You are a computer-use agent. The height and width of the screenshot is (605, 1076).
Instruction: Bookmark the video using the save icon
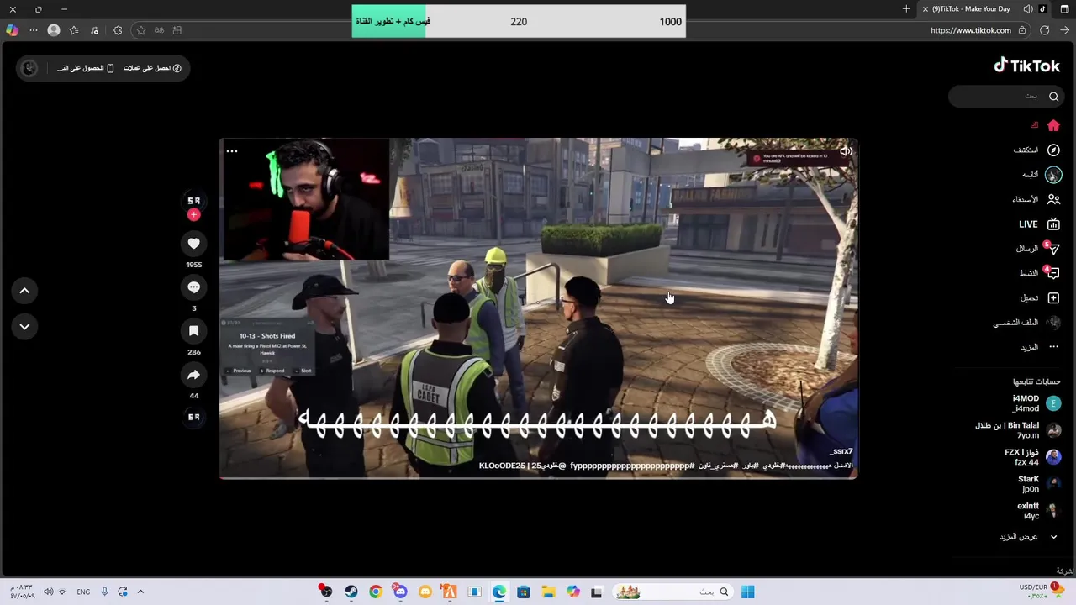193,331
